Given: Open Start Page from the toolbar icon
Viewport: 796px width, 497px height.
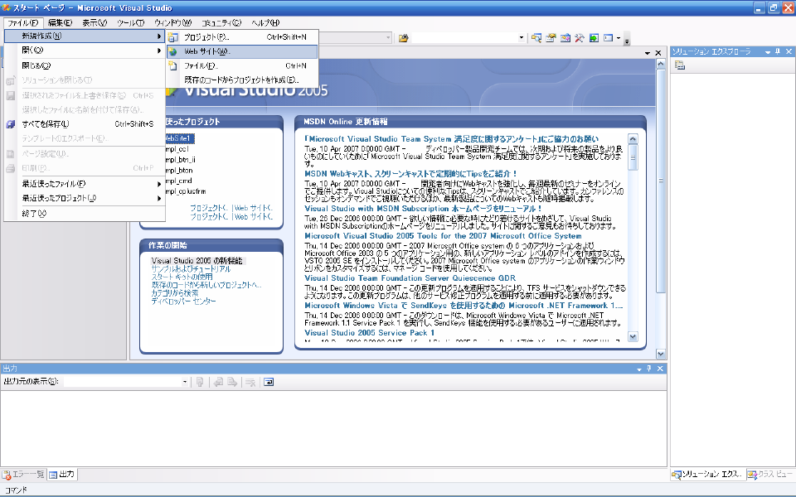Looking at the screenshot, I should pos(594,38).
